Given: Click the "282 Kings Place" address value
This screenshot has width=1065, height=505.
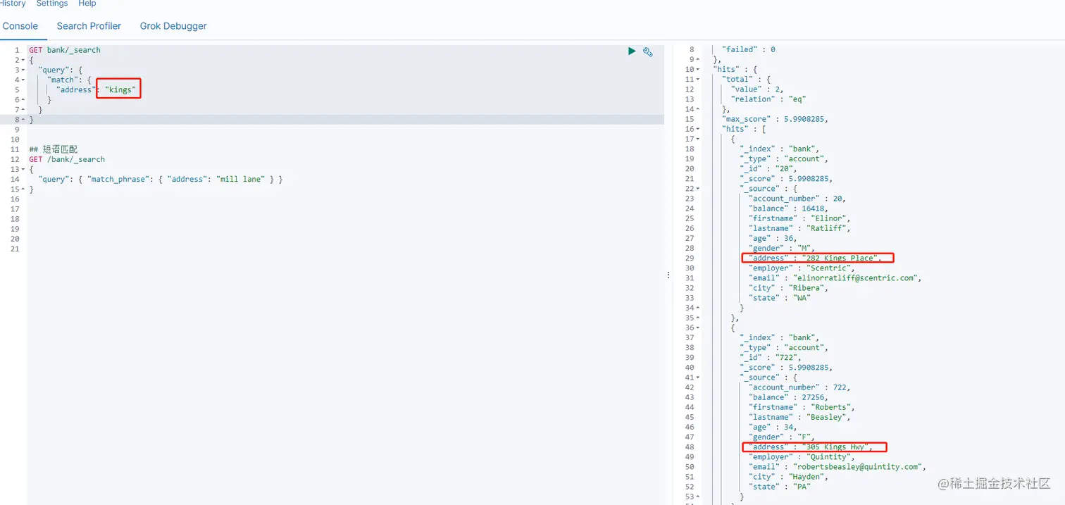Looking at the screenshot, I should pos(841,258).
